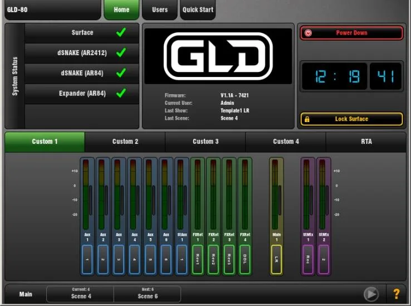This screenshot has height=306, width=411.
Task: Select the StMtx 2 name box
Action: pyautogui.click(x=324, y=260)
